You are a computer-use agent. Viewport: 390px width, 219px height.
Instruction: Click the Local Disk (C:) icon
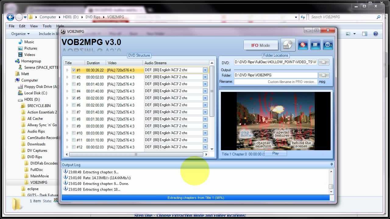coord(20,93)
